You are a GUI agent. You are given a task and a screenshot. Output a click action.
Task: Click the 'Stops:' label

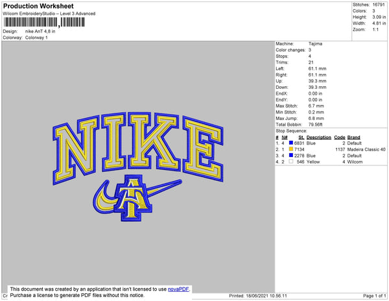[x=282, y=56]
